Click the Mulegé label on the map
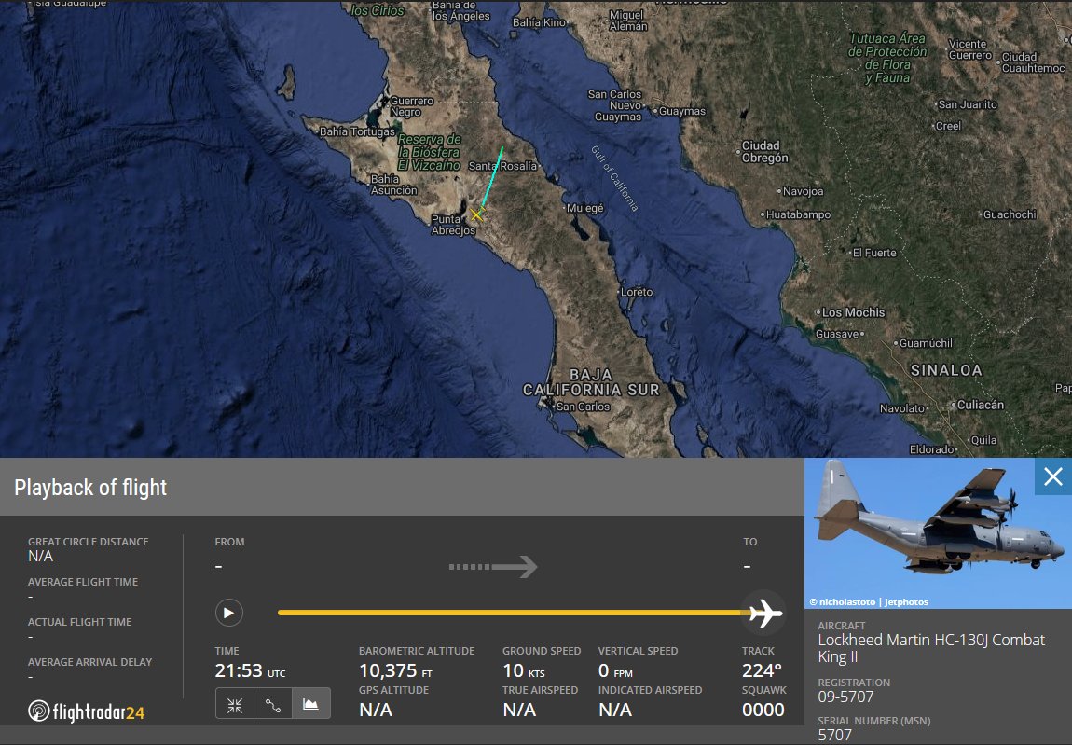This screenshot has width=1072, height=745. click(584, 209)
